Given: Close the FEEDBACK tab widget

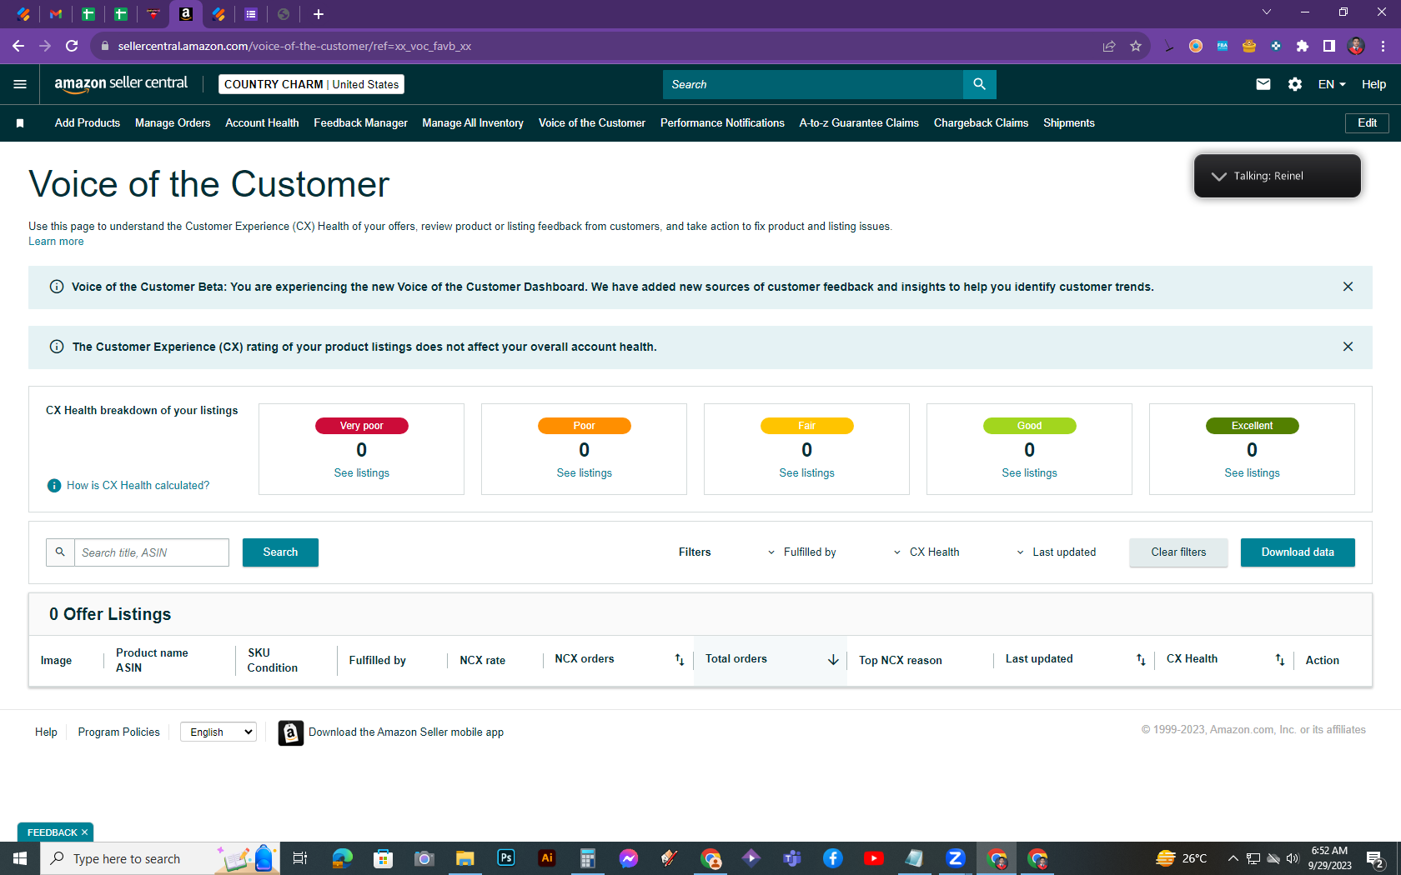Looking at the screenshot, I should pos(84,832).
